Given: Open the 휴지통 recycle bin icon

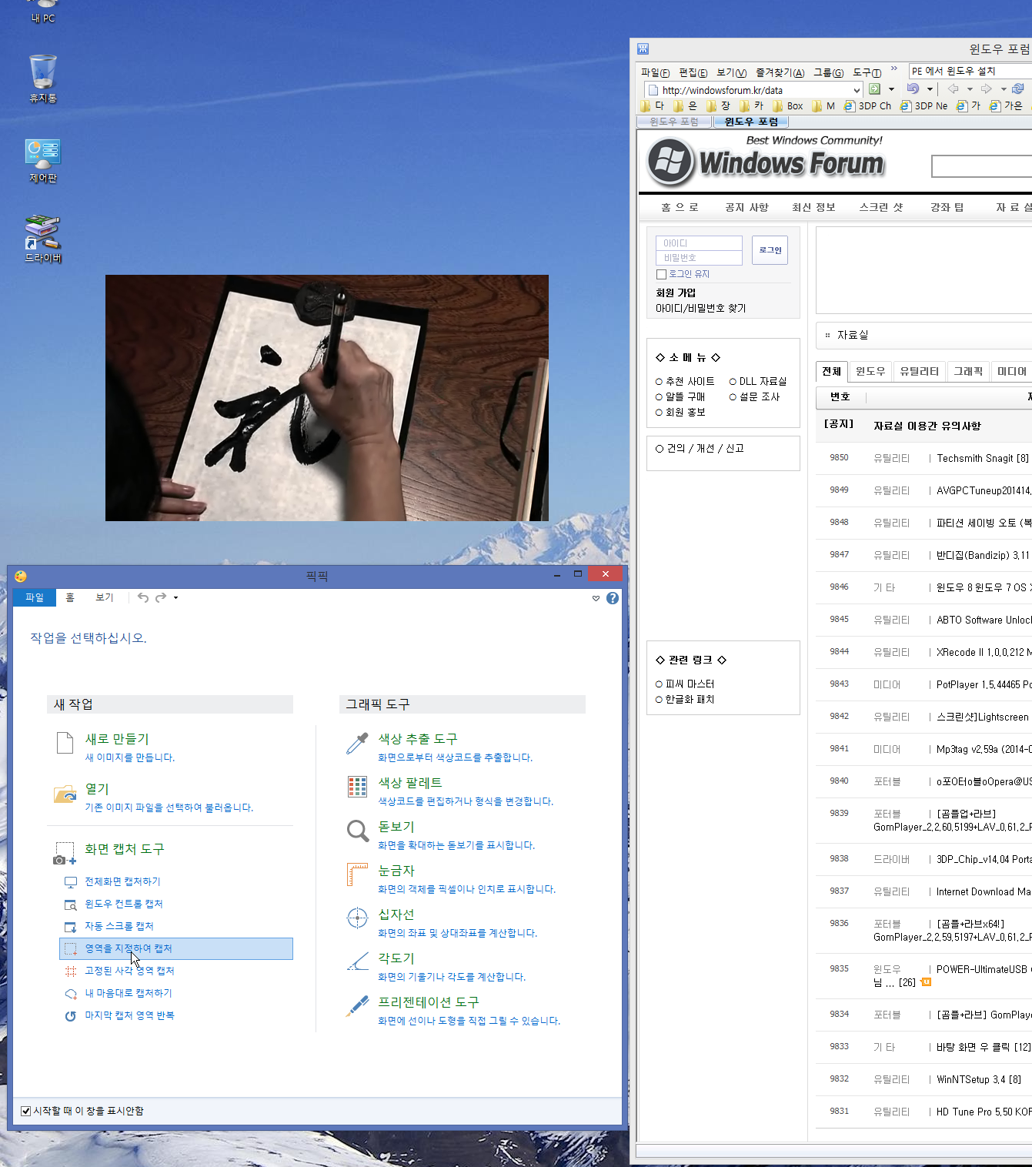Looking at the screenshot, I should [x=43, y=79].
